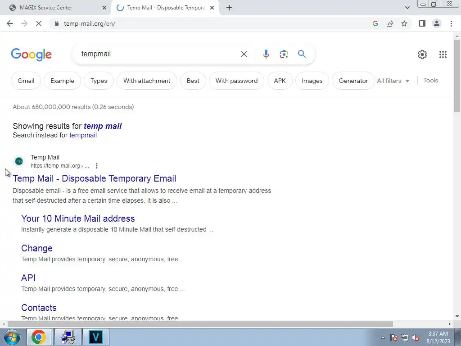Clear the search box with X
Screen dimensions: 461x346
click(x=244, y=54)
